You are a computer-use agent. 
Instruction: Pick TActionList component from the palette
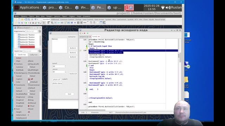(x=104, y=23)
